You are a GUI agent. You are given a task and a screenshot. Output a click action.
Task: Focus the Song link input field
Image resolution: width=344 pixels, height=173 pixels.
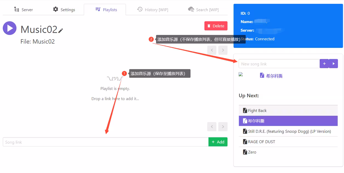[106, 142]
